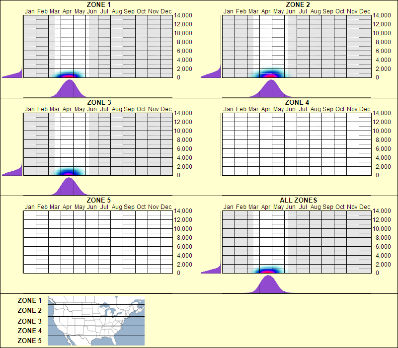Select the ZONE 1 heatmap bloom marker

click(x=67, y=74)
